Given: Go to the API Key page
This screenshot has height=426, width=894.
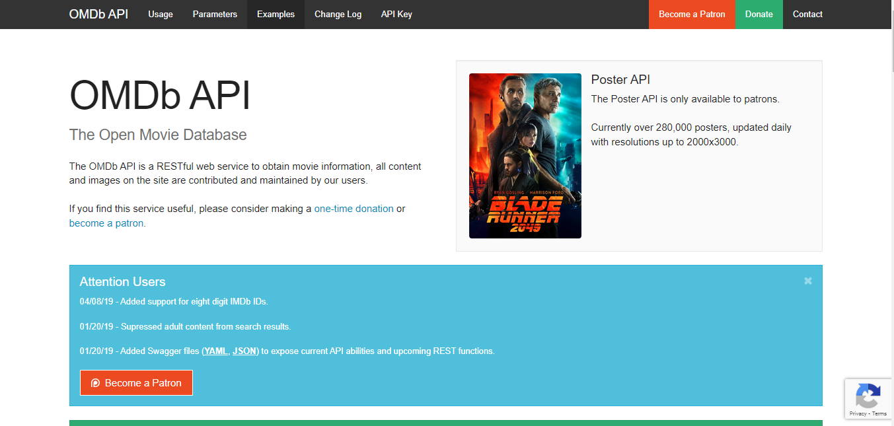Looking at the screenshot, I should tap(396, 14).
